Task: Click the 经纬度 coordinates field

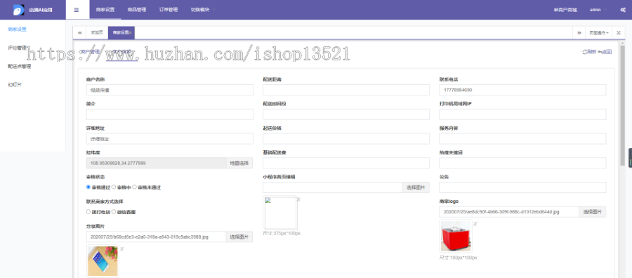Action: click(156, 163)
